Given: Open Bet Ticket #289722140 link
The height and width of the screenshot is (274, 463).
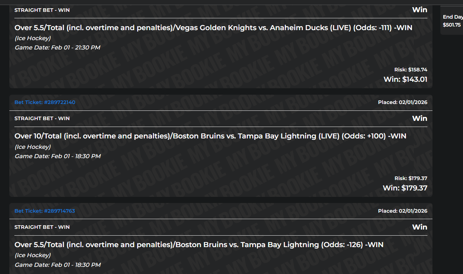Looking at the screenshot, I should [45, 102].
